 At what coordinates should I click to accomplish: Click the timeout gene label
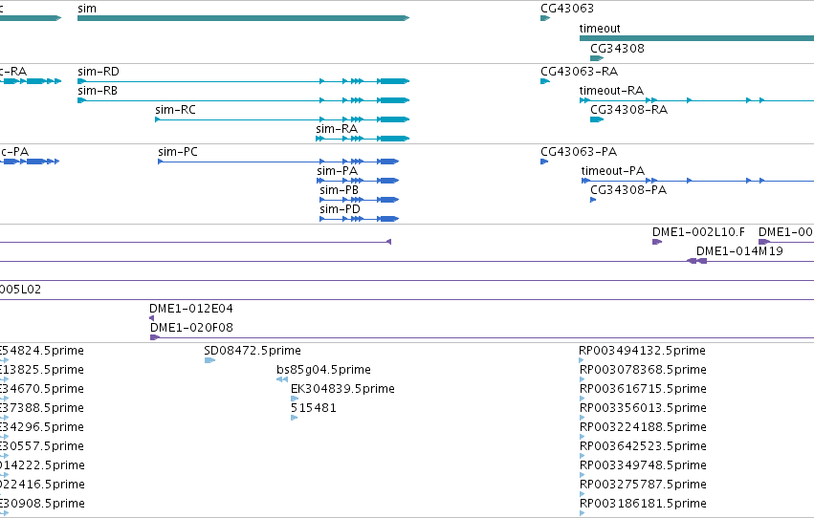(x=600, y=29)
